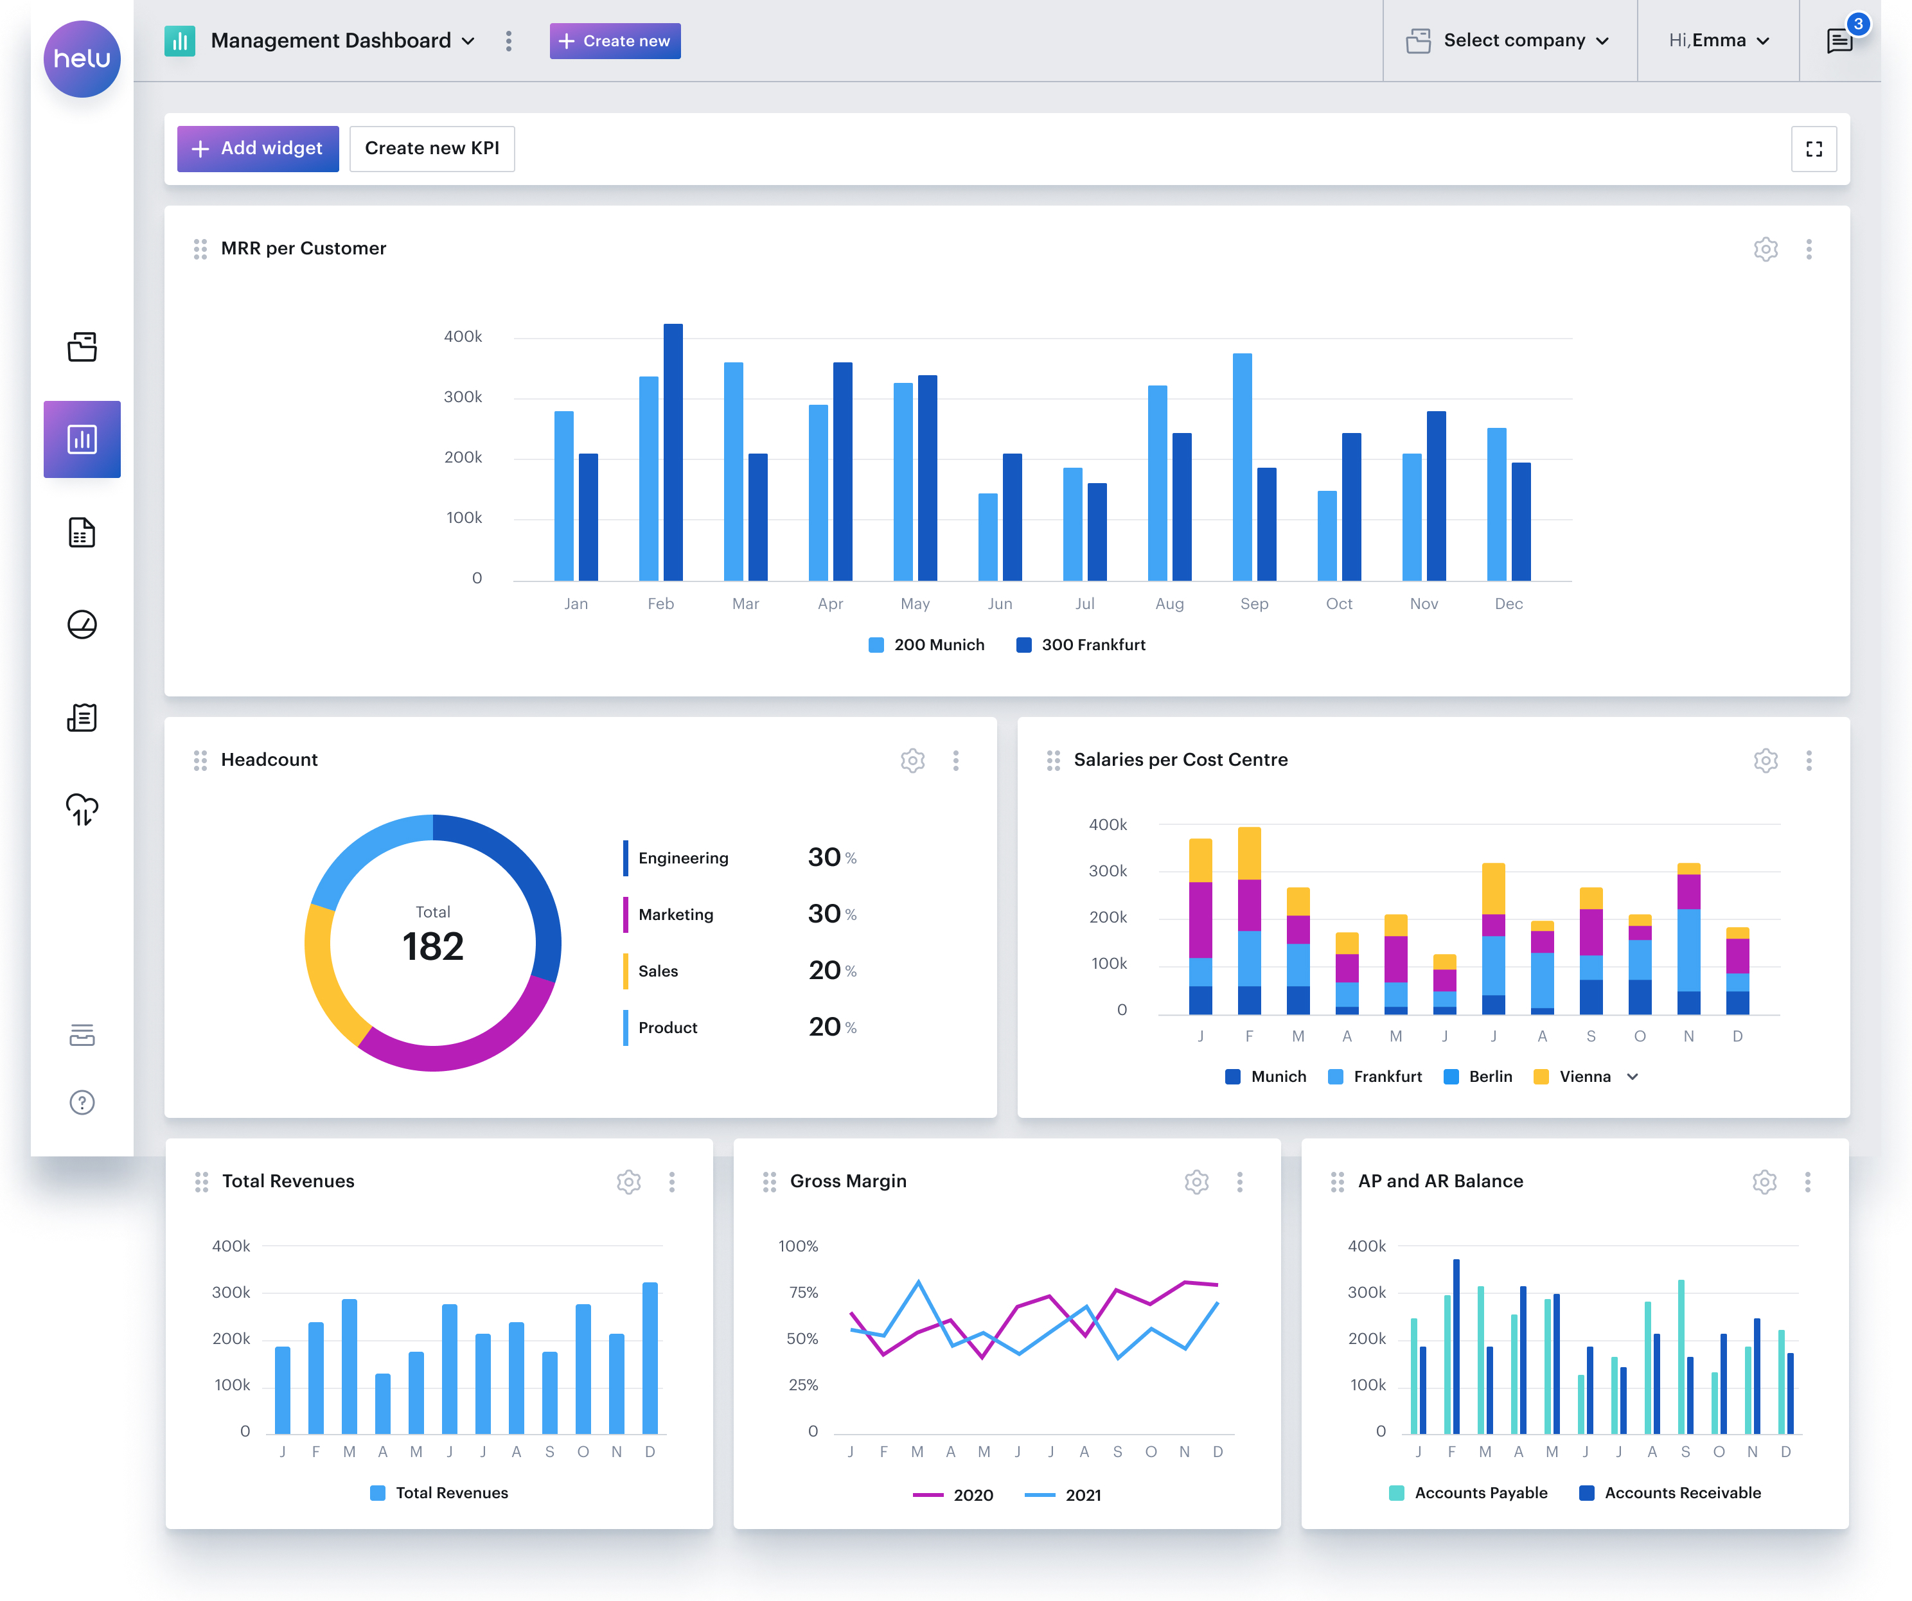Open the gauge icon in the sidebar
This screenshot has width=1912, height=1601.
click(82, 624)
